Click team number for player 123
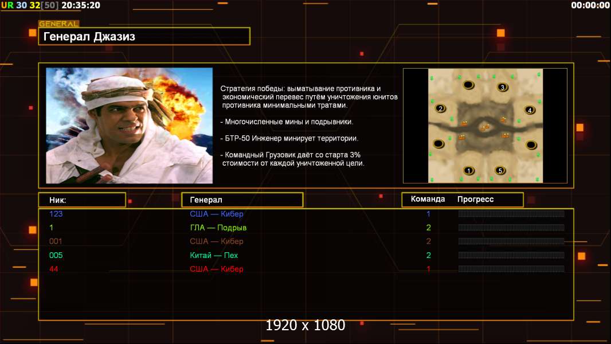This screenshot has width=611, height=344. [x=428, y=214]
